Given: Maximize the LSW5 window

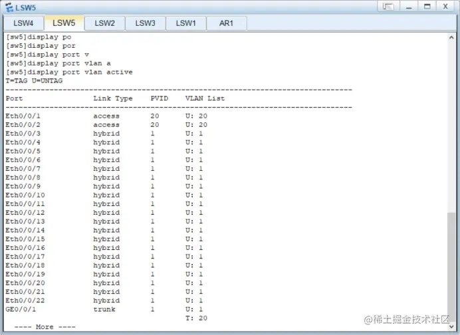Looking at the screenshot, I should pyautogui.click(x=427, y=7).
